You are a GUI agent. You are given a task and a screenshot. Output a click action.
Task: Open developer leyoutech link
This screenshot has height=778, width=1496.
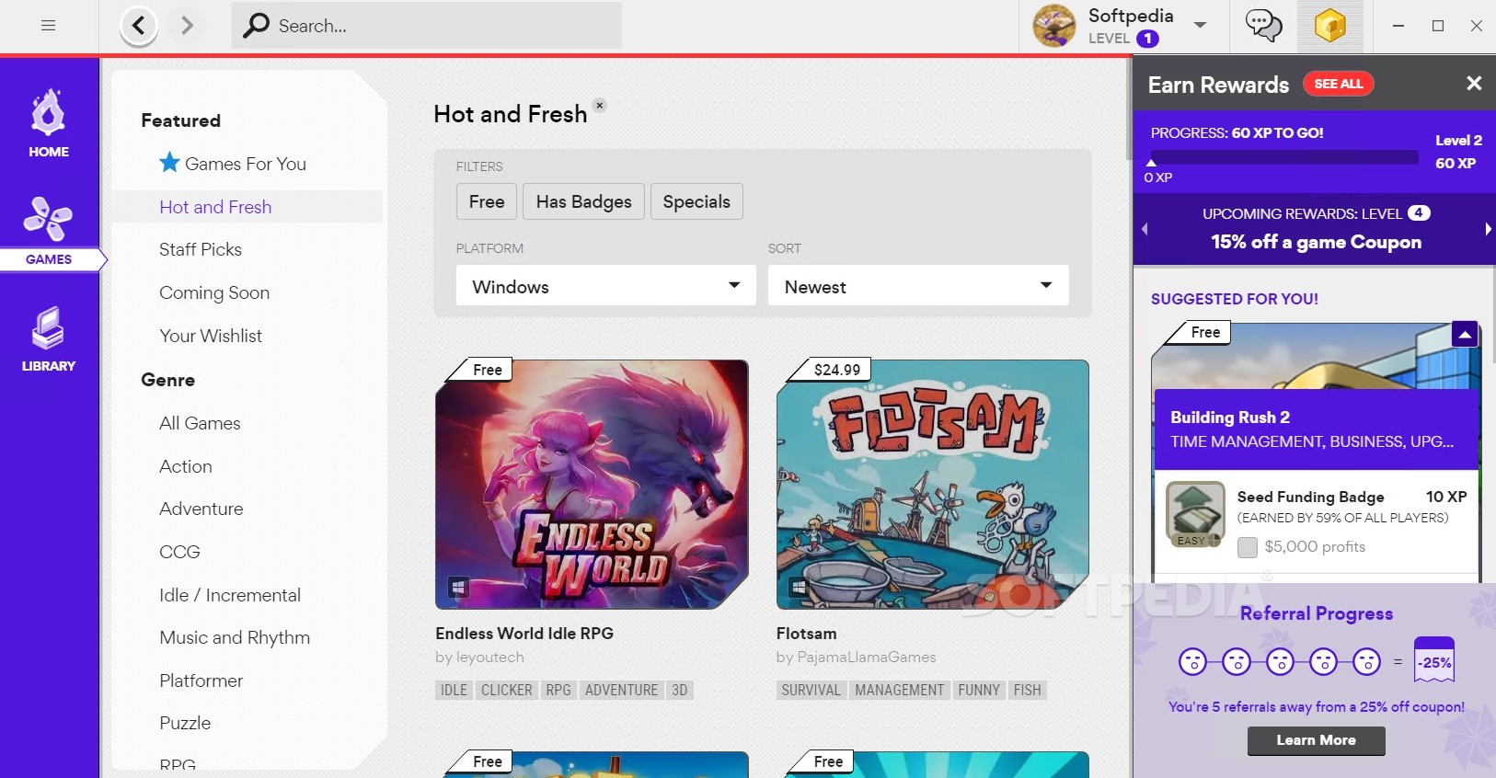pyautogui.click(x=490, y=658)
